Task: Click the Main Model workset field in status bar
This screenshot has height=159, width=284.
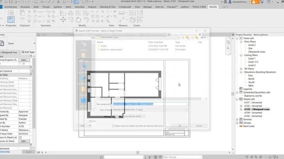Action: pyautogui.click(x=182, y=157)
